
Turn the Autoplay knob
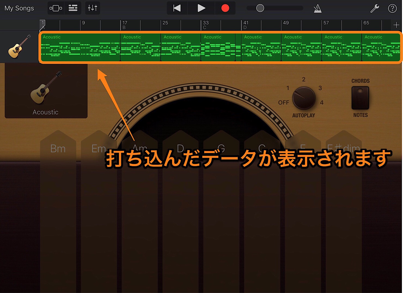click(x=304, y=98)
